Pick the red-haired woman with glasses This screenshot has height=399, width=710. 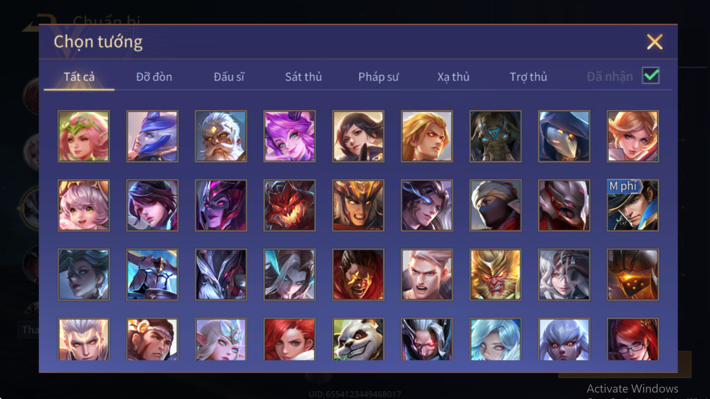(x=633, y=339)
